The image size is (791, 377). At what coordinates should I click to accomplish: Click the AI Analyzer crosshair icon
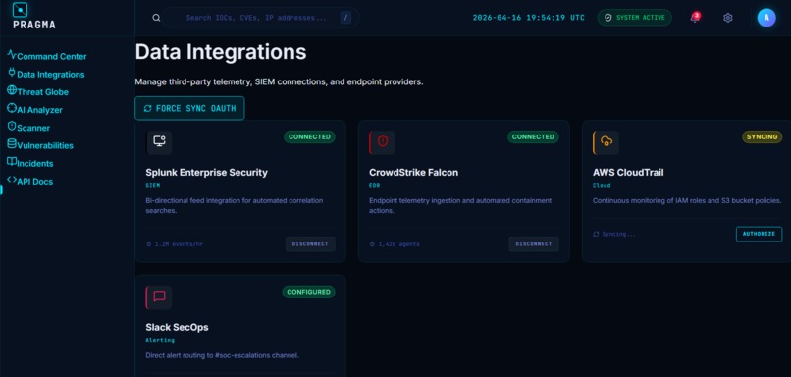(12, 108)
